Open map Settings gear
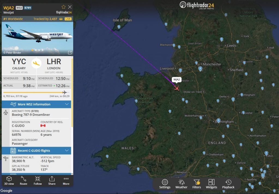This screenshot has height=194, width=279. [x=165, y=184]
